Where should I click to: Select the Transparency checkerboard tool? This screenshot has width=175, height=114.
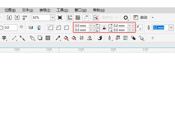tap(48, 38)
